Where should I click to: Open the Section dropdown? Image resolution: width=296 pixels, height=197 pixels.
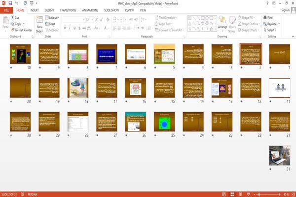pyautogui.click(x=52, y=30)
